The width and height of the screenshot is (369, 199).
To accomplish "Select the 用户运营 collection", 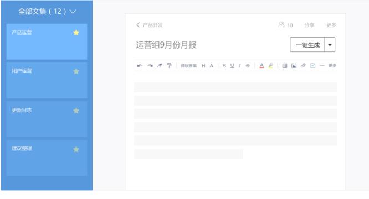I will 47,80.
